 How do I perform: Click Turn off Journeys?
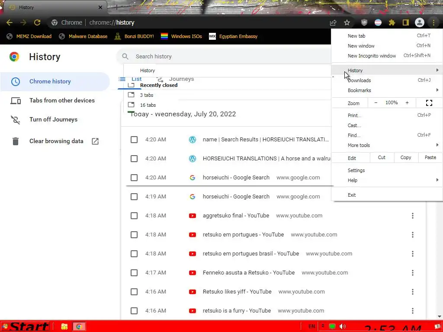[55, 120]
